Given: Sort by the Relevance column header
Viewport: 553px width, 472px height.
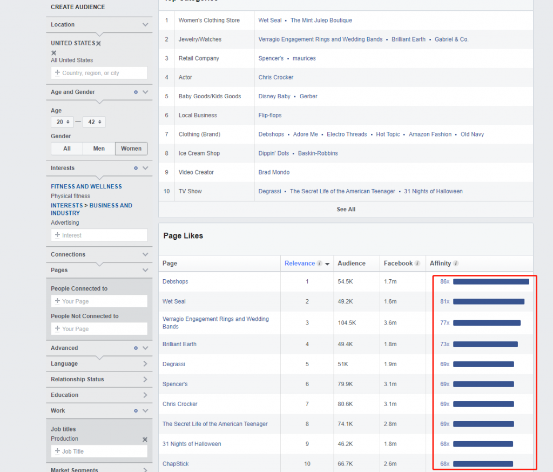Looking at the screenshot, I should point(299,263).
